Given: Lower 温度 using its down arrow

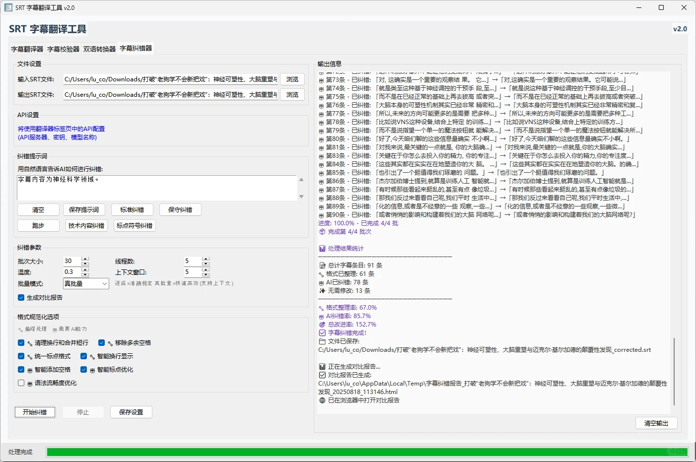Looking at the screenshot, I should 85,274.
